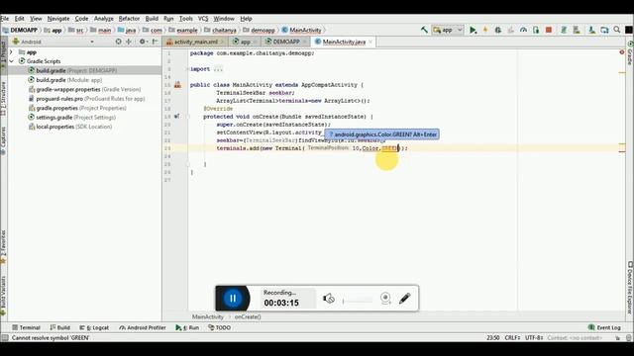Sync project with Gradle files icon
Screen dimensions: 634x356
(x=564, y=30)
